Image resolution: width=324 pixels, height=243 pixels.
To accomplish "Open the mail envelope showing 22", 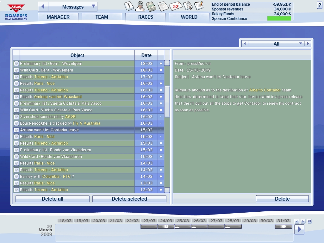I will tap(175, 6).
